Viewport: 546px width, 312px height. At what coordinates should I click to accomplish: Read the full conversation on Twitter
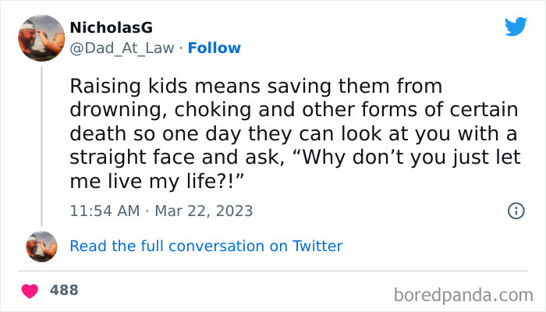[206, 246]
